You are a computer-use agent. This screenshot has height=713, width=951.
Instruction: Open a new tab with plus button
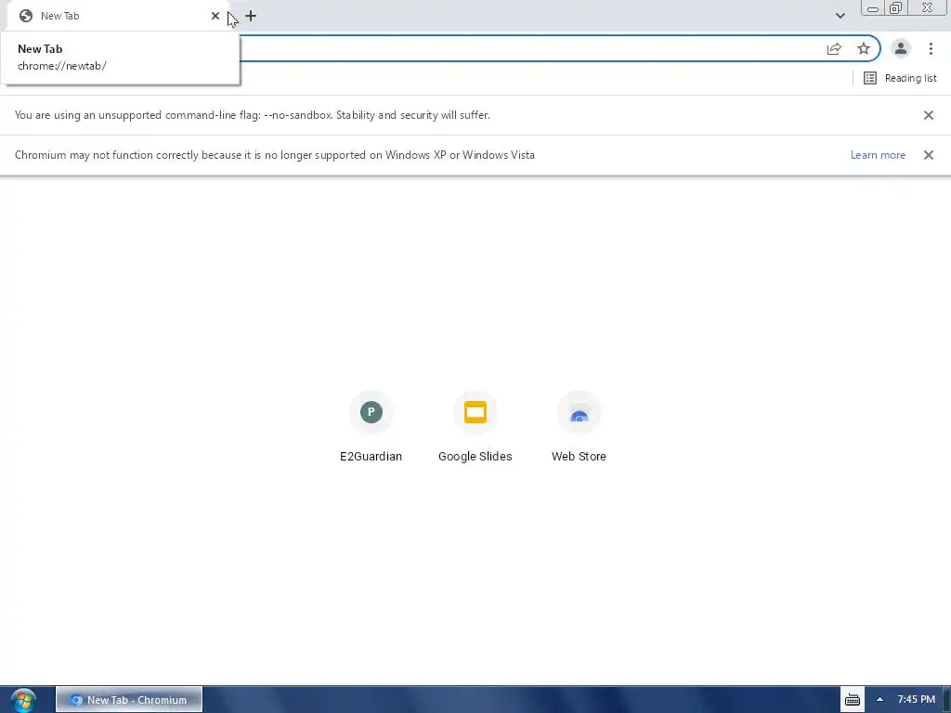coord(251,16)
